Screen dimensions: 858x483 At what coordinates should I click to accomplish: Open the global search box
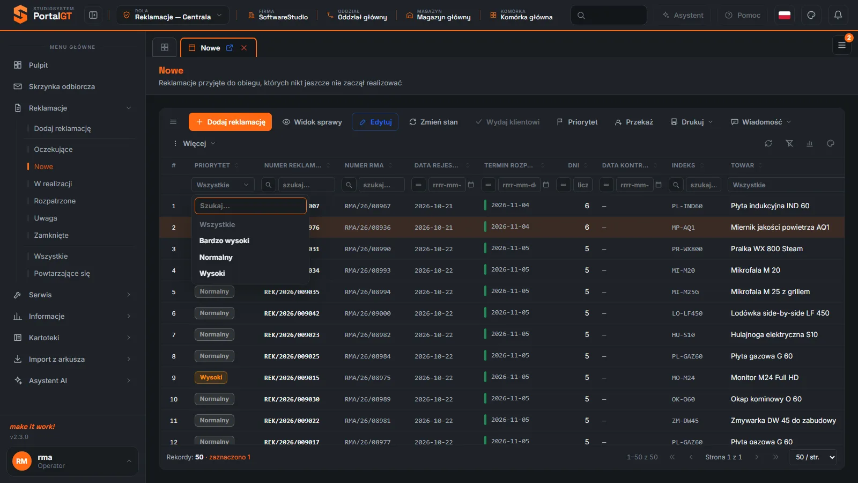click(609, 15)
